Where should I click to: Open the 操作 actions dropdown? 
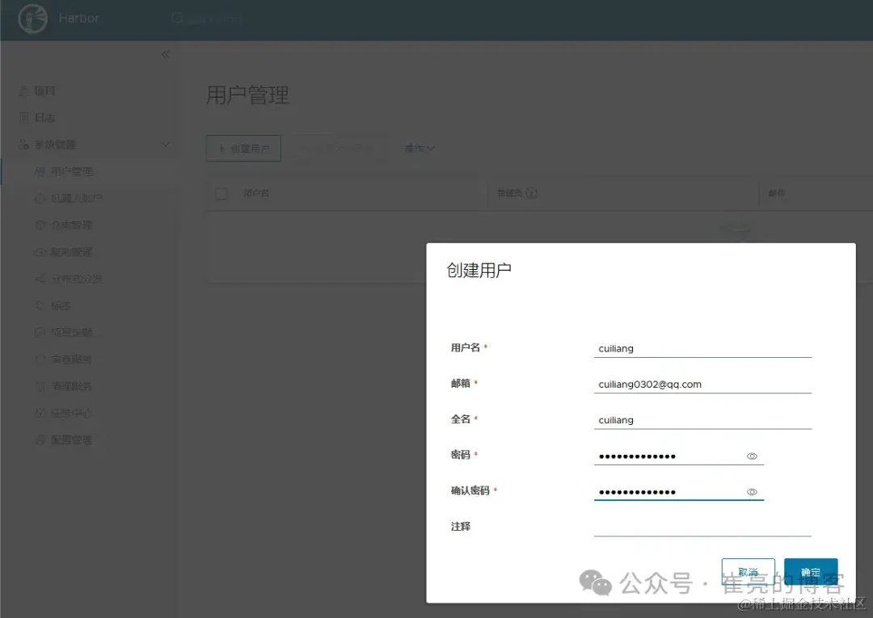click(420, 148)
